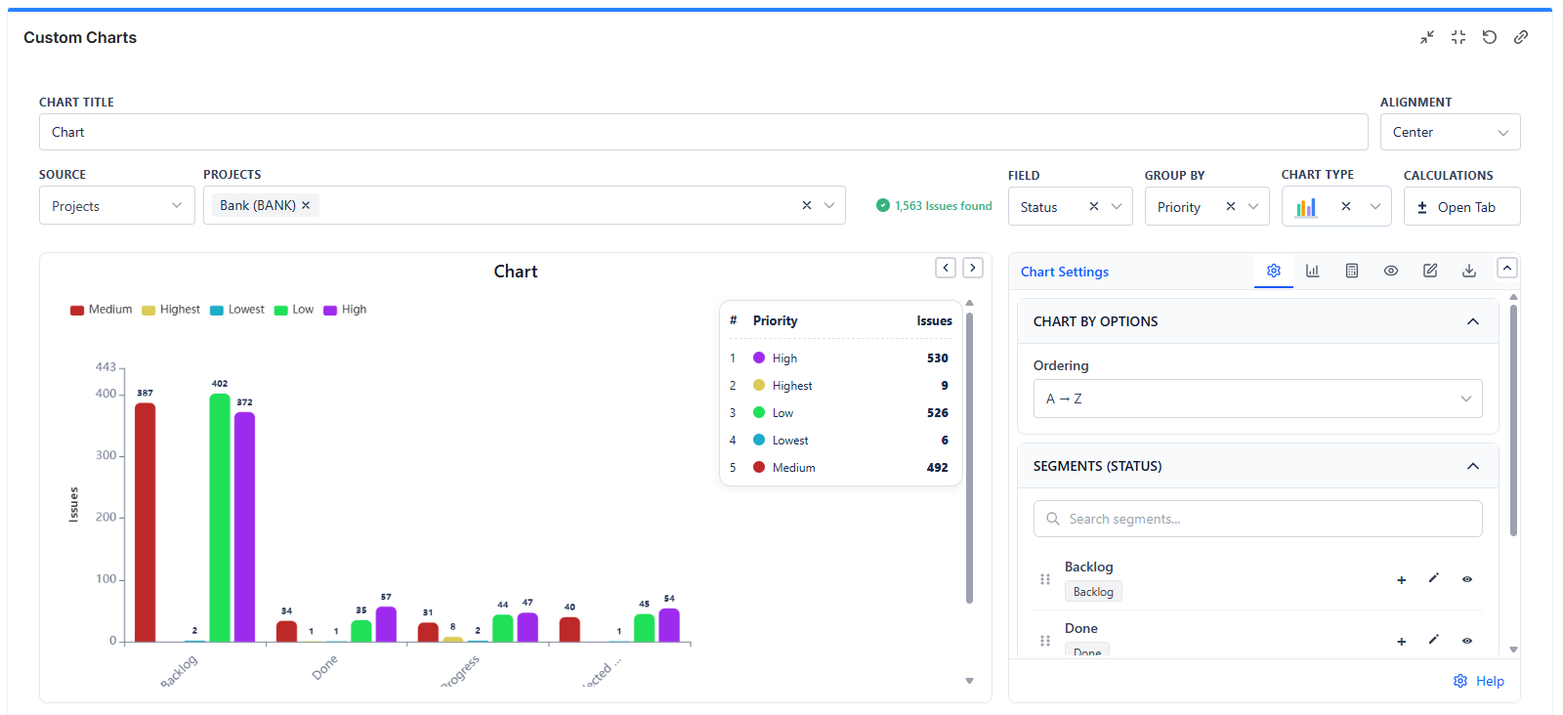Edit Done segment with pencil icon
This screenshot has width=1563, height=715.
coord(1434,640)
